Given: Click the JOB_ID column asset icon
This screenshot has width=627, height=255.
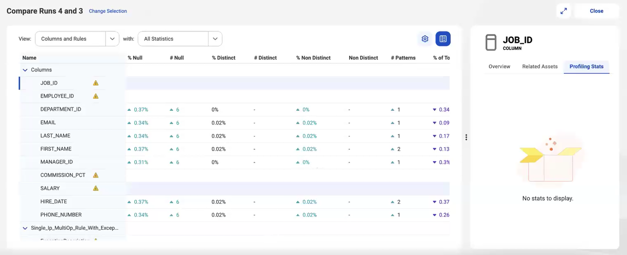Looking at the screenshot, I should 491,42.
